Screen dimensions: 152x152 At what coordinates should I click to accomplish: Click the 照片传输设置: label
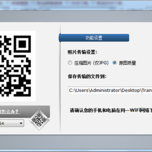point(82,52)
